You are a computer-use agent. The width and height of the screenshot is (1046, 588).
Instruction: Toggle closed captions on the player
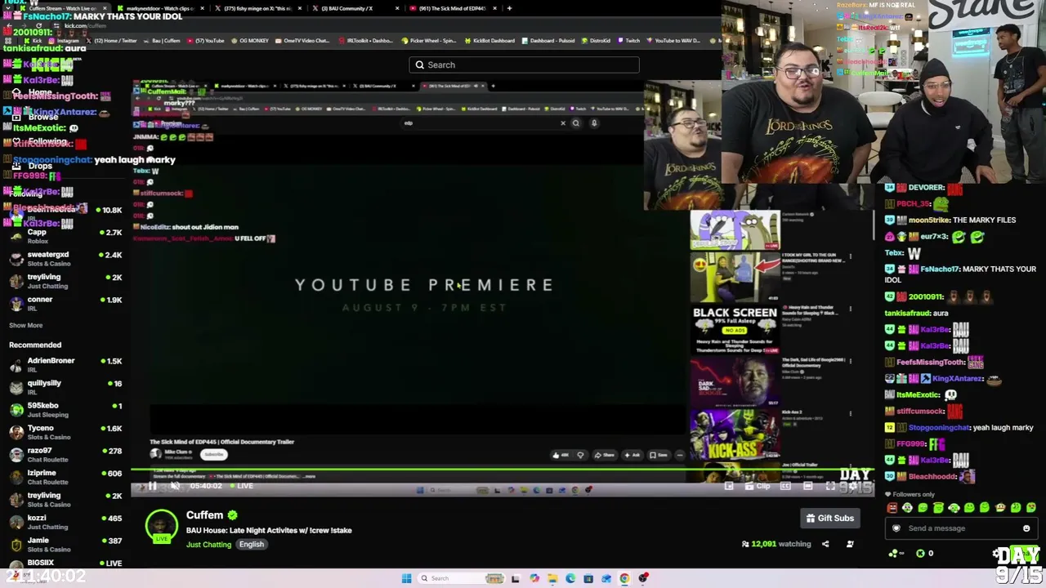tap(785, 486)
